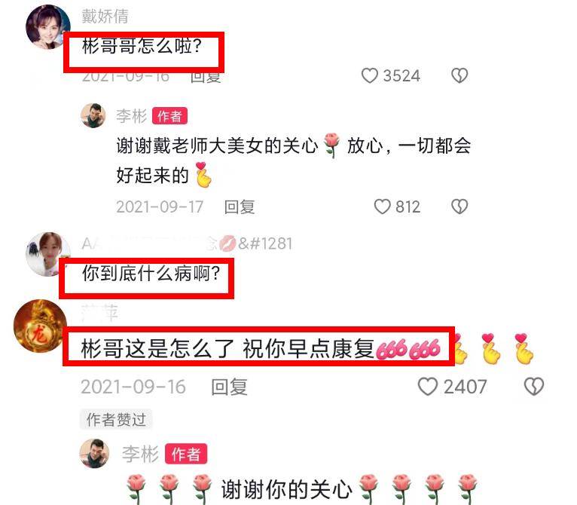View the golden dragon avatar profile
The width and height of the screenshot is (577, 505).
[40, 326]
